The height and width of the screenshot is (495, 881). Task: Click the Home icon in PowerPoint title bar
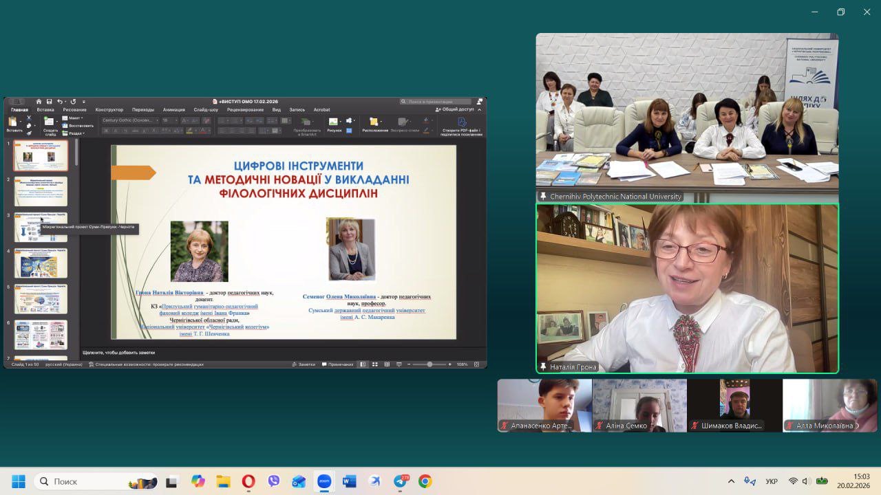point(39,102)
